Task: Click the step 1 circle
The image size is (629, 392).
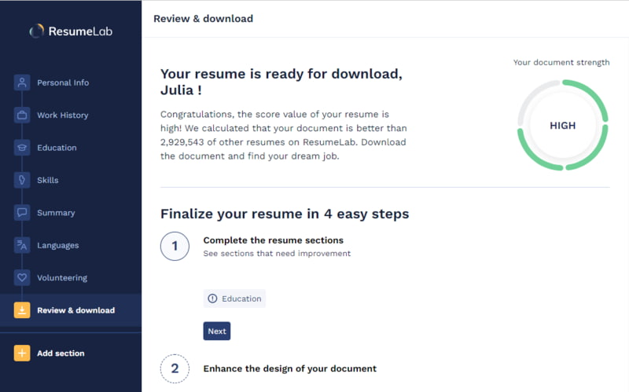Action: pyautogui.click(x=175, y=246)
